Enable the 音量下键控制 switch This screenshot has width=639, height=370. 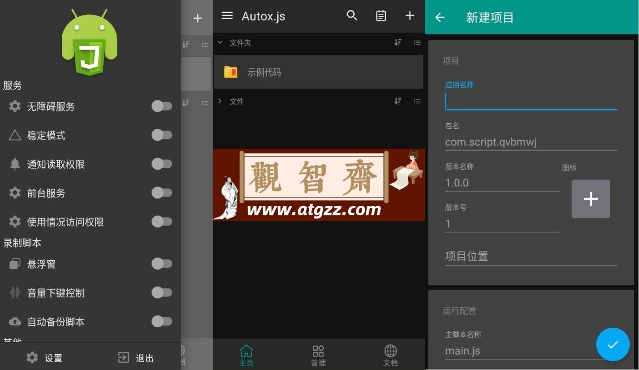[x=162, y=293]
